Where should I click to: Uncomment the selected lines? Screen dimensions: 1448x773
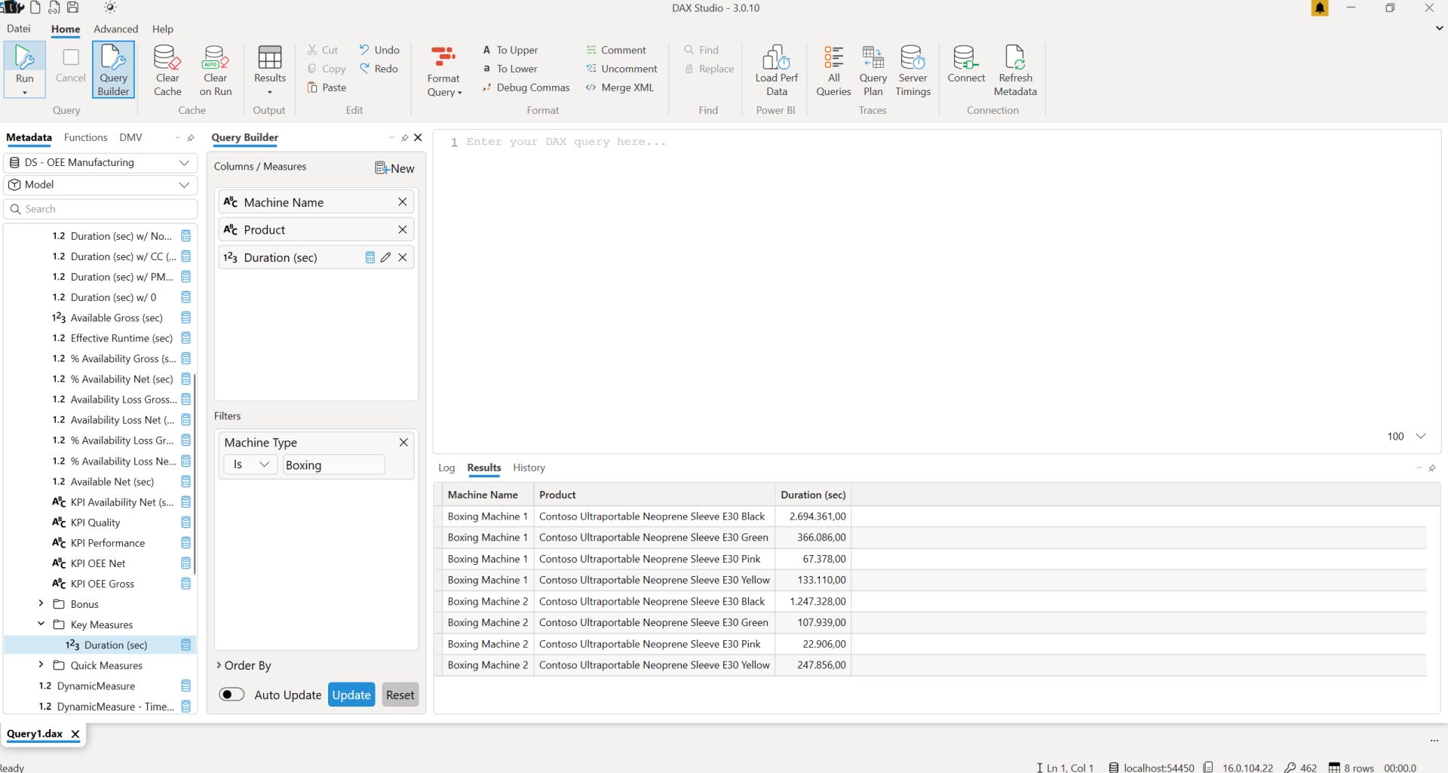tap(621, 69)
